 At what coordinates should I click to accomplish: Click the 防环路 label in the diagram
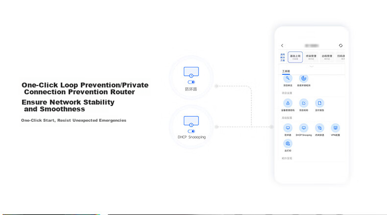pyautogui.click(x=191, y=89)
